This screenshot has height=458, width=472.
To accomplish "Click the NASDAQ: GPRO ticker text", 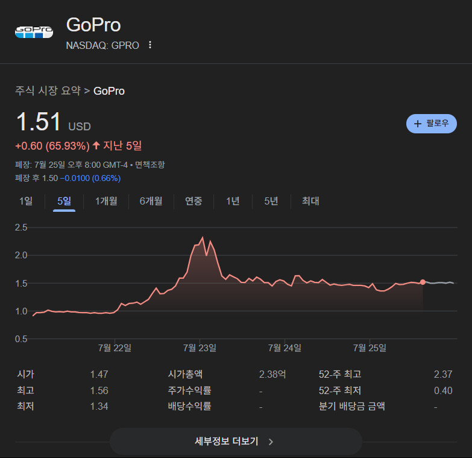I will click(x=102, y=45).
